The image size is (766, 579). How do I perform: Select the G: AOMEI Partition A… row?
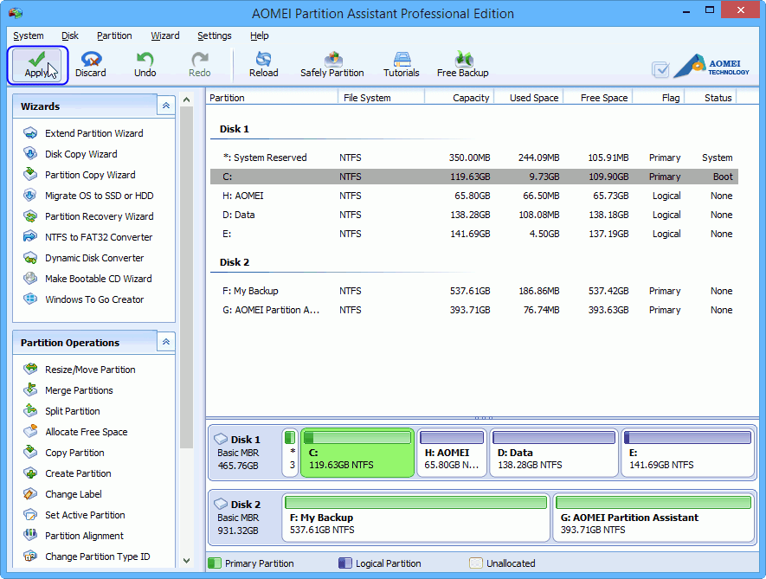pos(473,310)
